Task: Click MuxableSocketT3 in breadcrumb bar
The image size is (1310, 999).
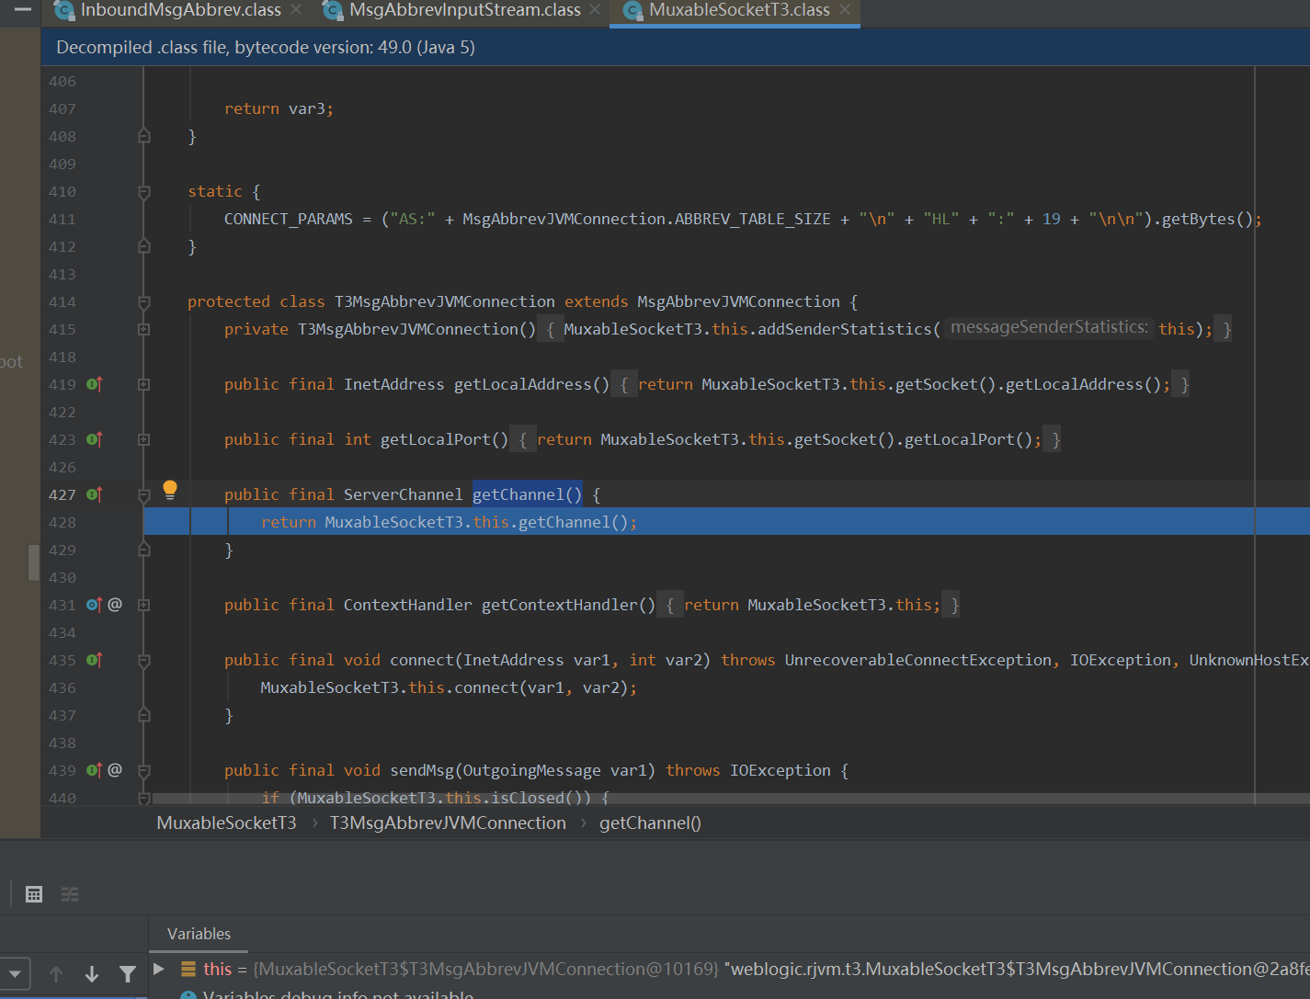Action: 226,823
